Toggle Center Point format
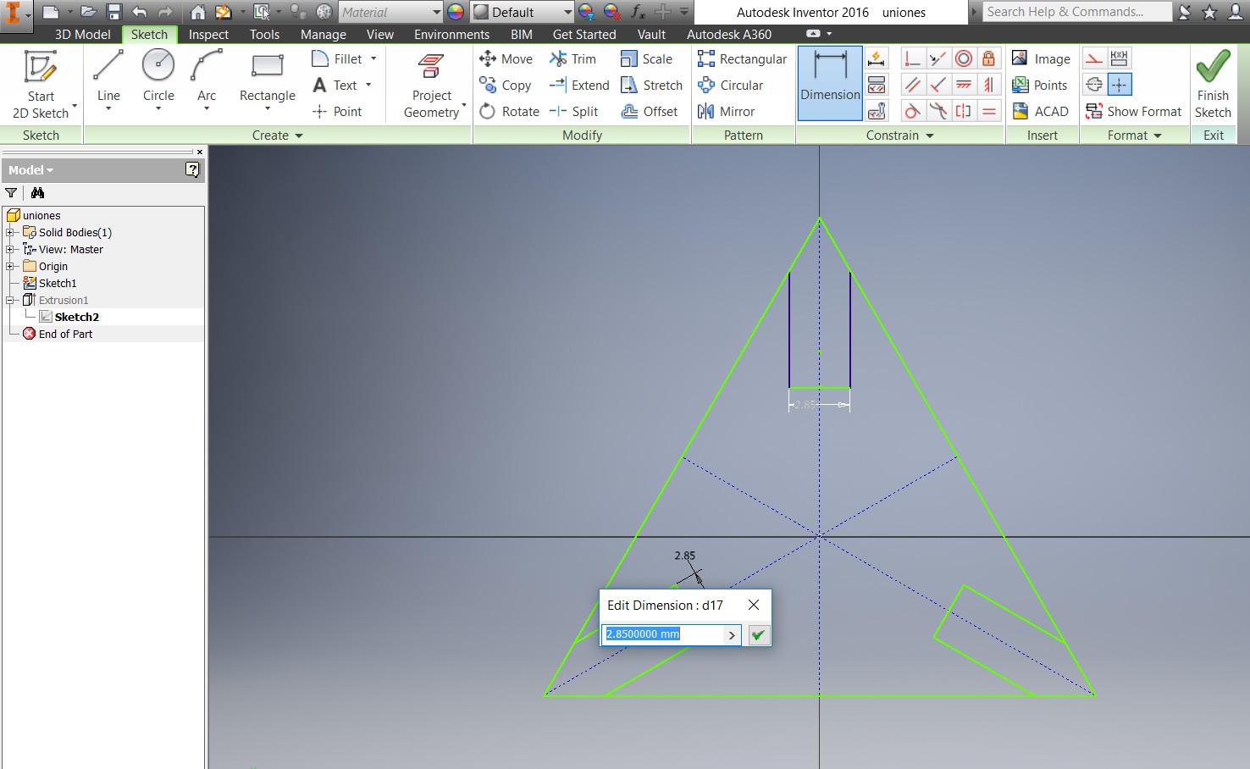 click(1119, 85)
